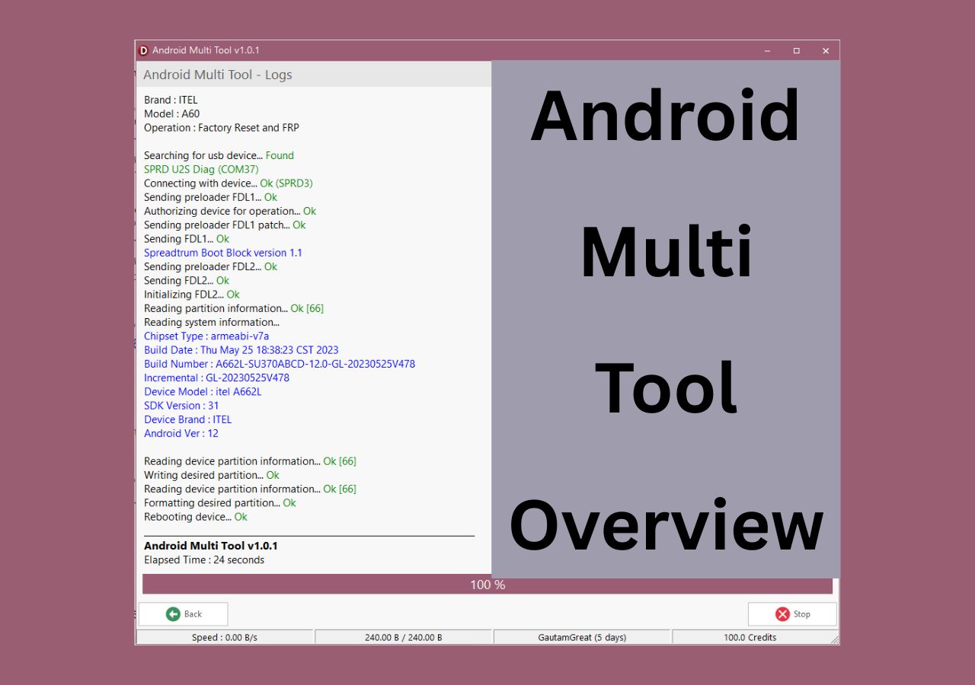Click the Android Multi Tool - Logs header

click(x=218, y=75)
